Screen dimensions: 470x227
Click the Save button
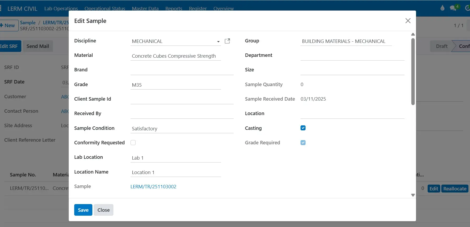pos(83,210)
